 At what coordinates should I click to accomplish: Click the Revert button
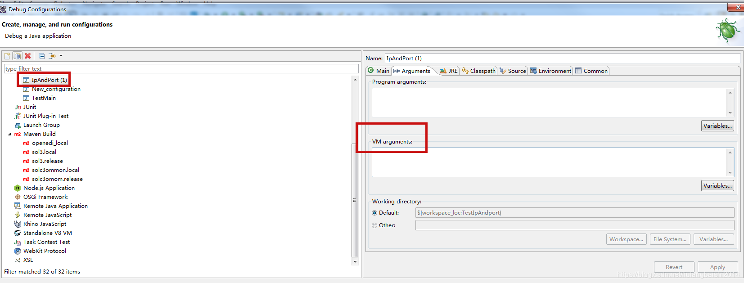(674, 267)
